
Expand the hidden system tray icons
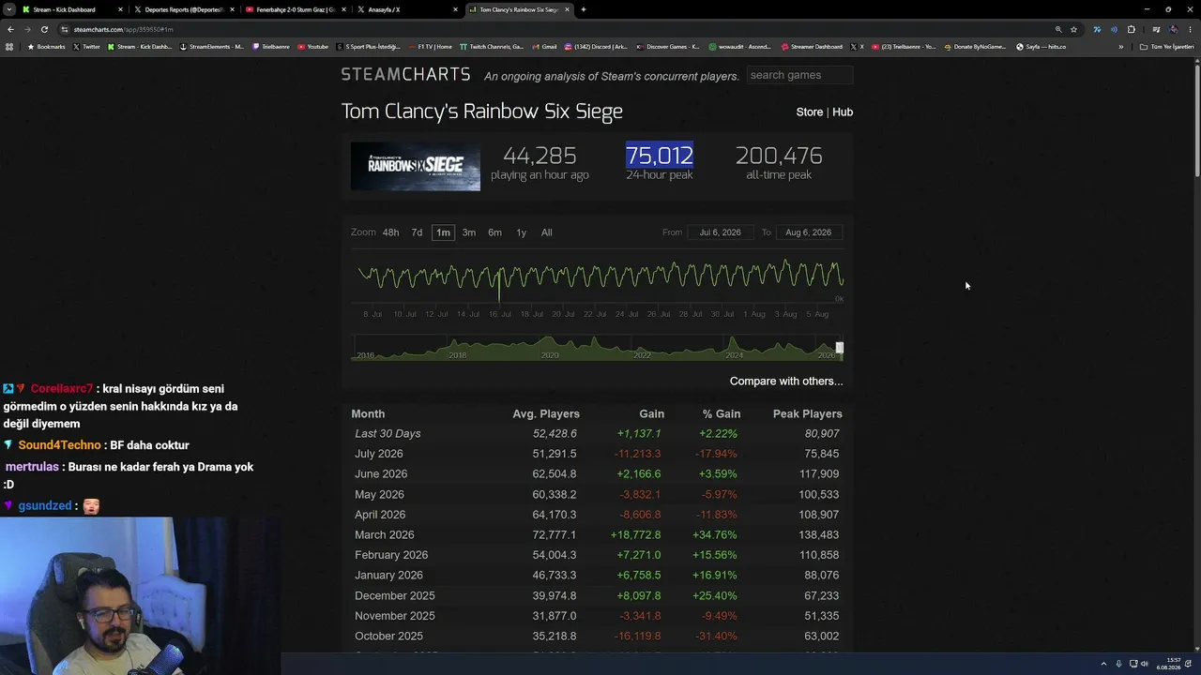(1103, 664)
